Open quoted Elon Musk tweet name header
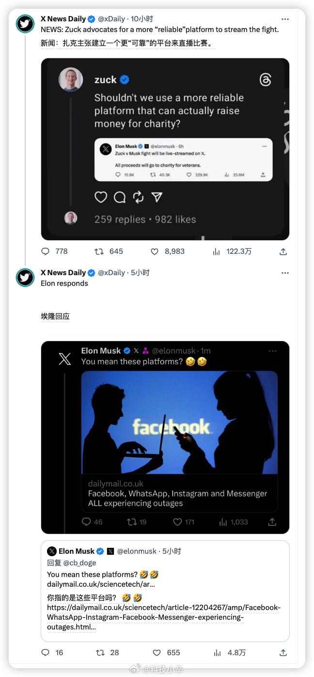 click(77, 551)
